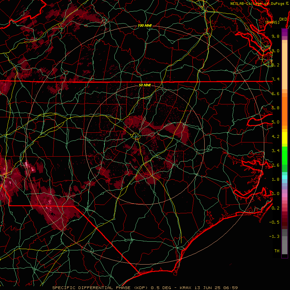Screen dimensions: 290x290
Task: Click the DKD label above the color scale
Action: (x=283, y=19)
